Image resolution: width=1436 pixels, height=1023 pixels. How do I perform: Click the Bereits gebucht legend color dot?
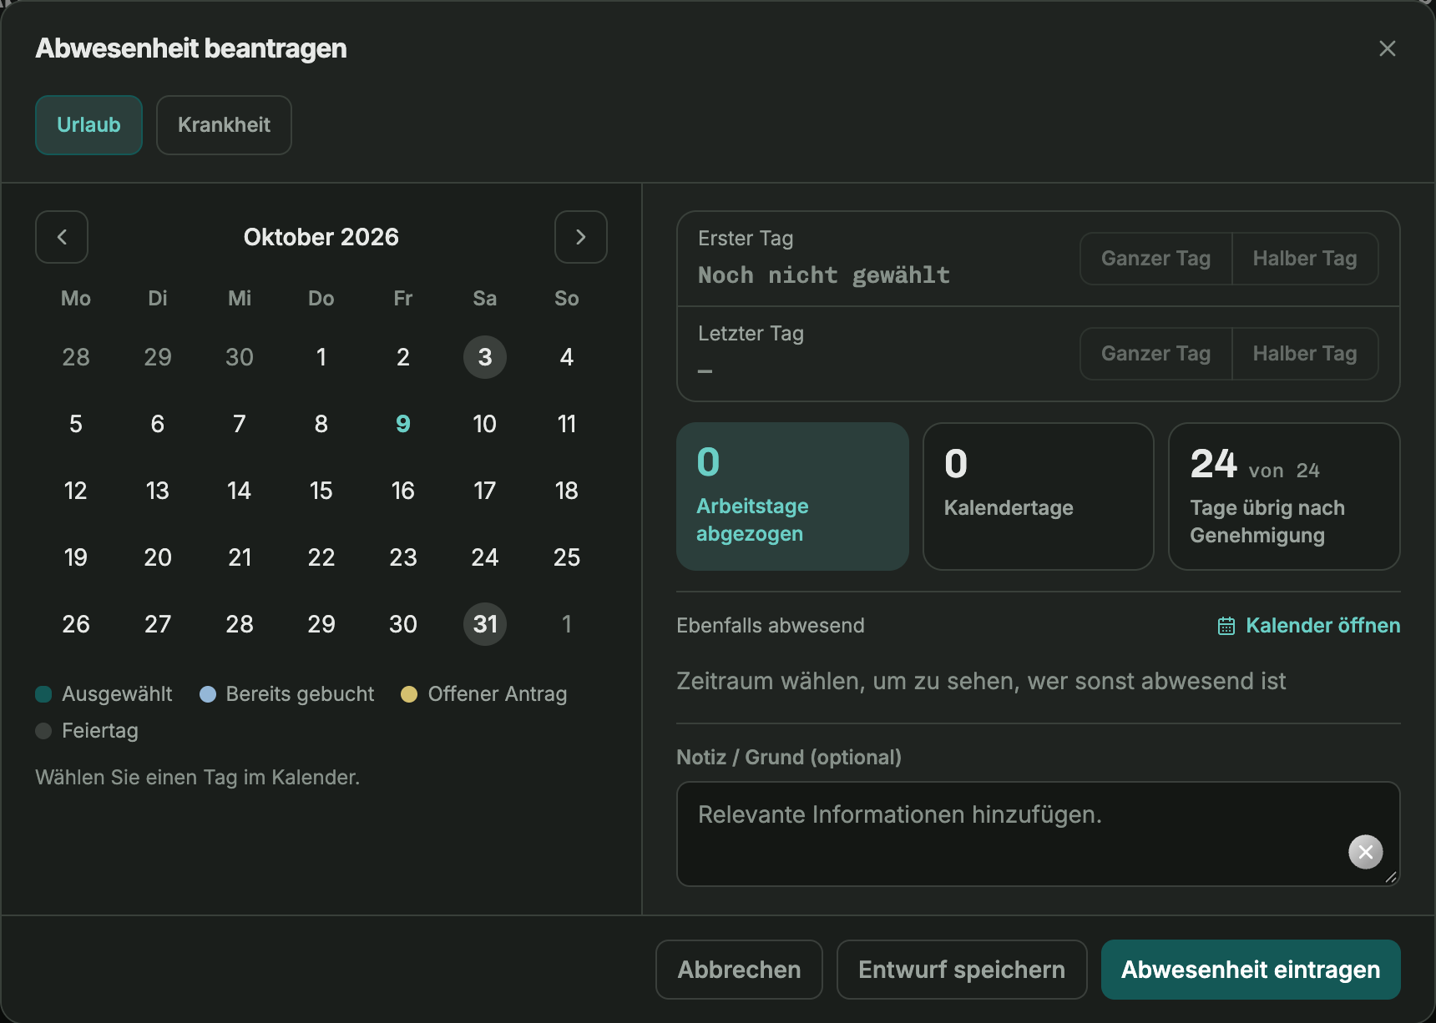click(208, 694)
